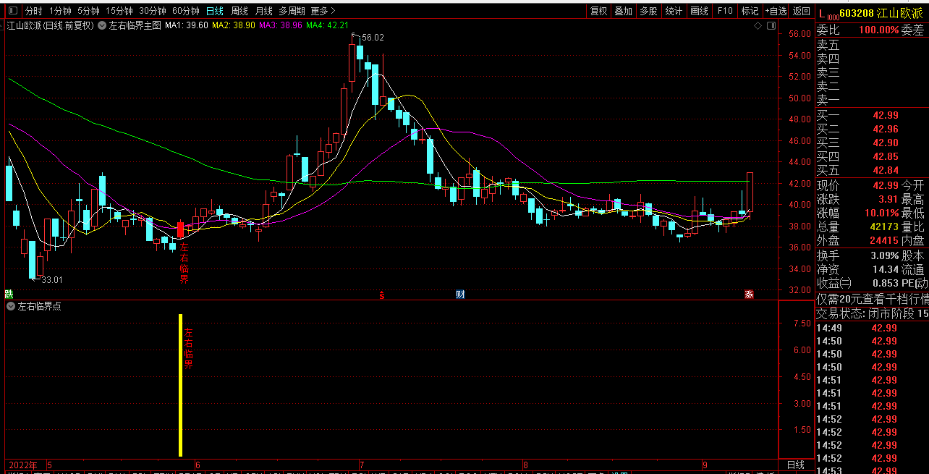This screenshot has width=929, height=474.
Task: Click the yellow 左右临界 signal bar
Action: 180,385
